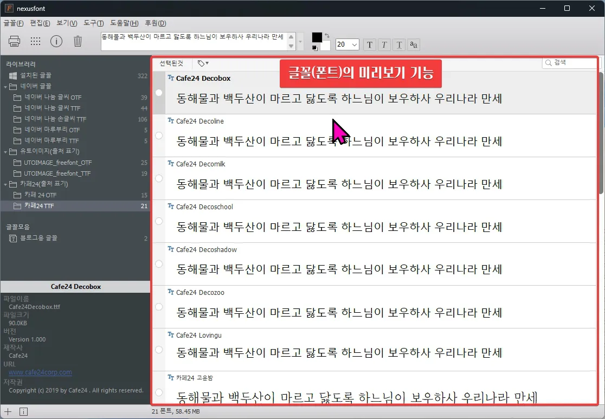The height and width of the screenshot is (419, 605).
Task: Click the 검색 search field
Action: [x=570, y=63]
